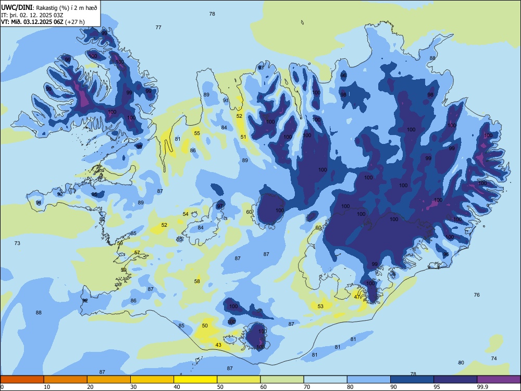Click the humidity value '43' on the map
The width and height of the screenshot is (521, 391).
pos(218,345)
